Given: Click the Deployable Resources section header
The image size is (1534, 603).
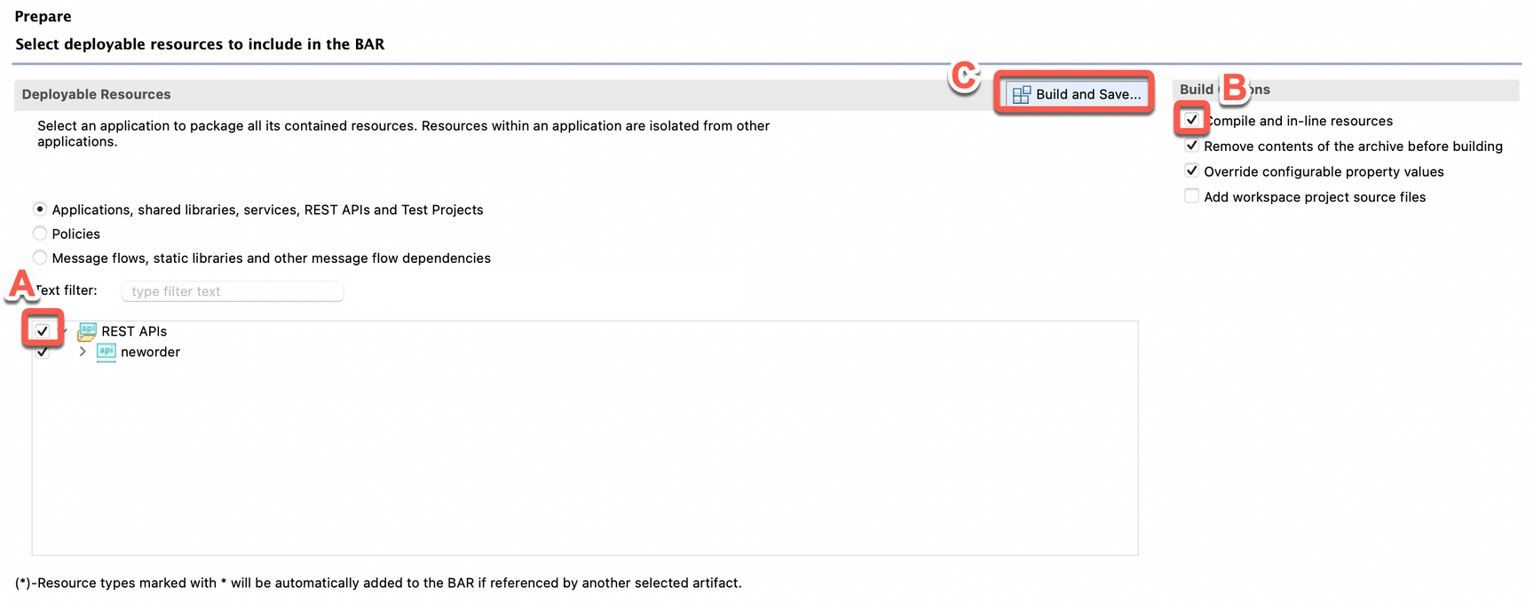Looking at the screenshot, I should click(x=96, y=94).
